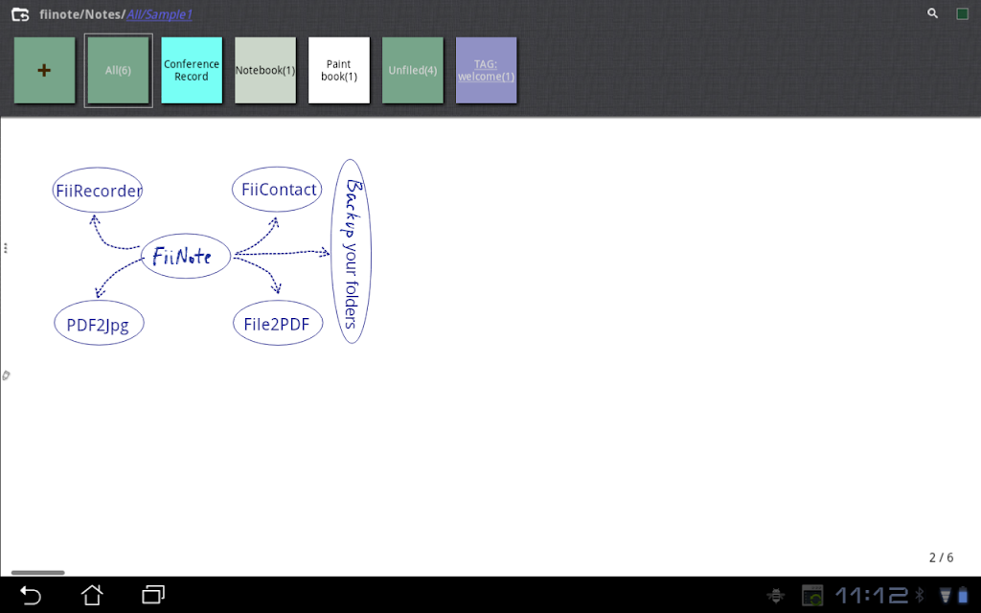The image size is (981, 613).
Task: Open the Notebook(1) folder tile
Action: pyautogui.click(x=265, y=70)
